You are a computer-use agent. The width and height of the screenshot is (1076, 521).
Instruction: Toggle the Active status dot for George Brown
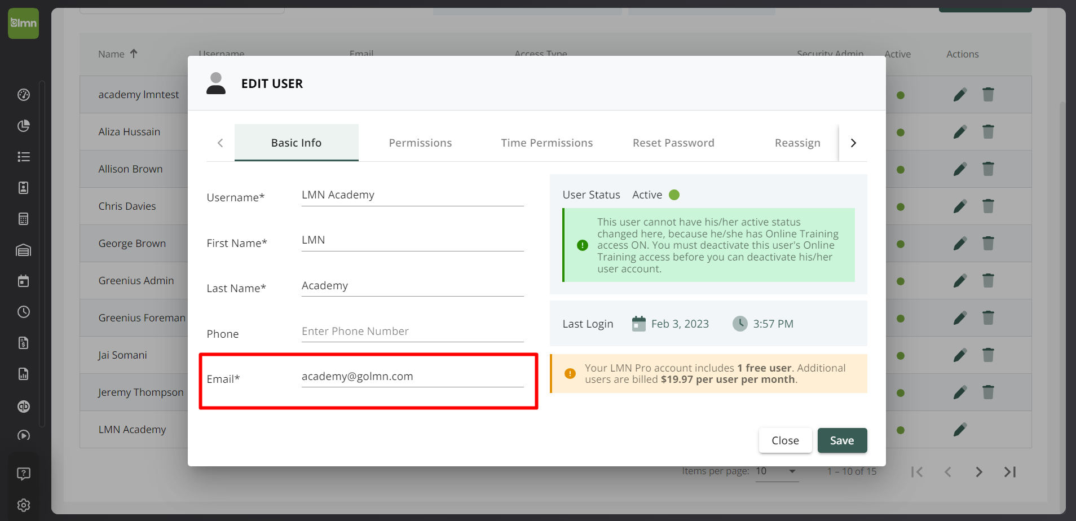tap(900, 243)
